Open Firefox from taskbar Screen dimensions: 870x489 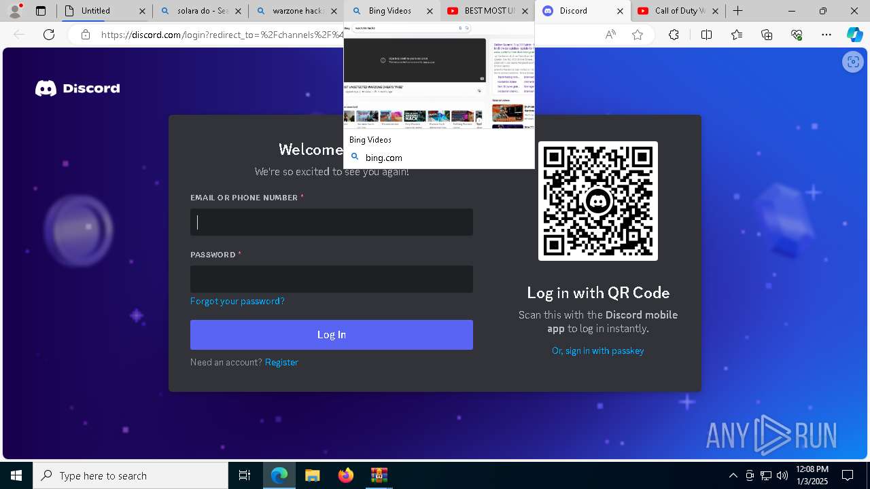pyautogui.click(x=346, y=475)
